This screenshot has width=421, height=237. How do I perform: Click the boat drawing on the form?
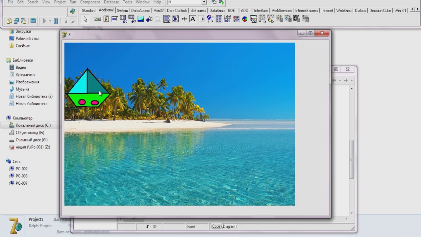point(88,88)
